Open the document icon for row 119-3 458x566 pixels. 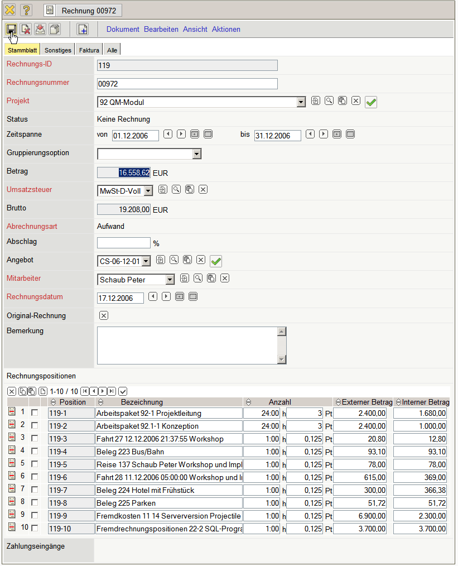pyautogui.click(x=12, y=438)
